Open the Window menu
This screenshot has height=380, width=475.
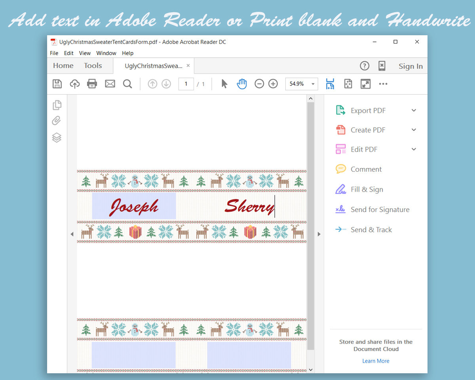[106, 53]
